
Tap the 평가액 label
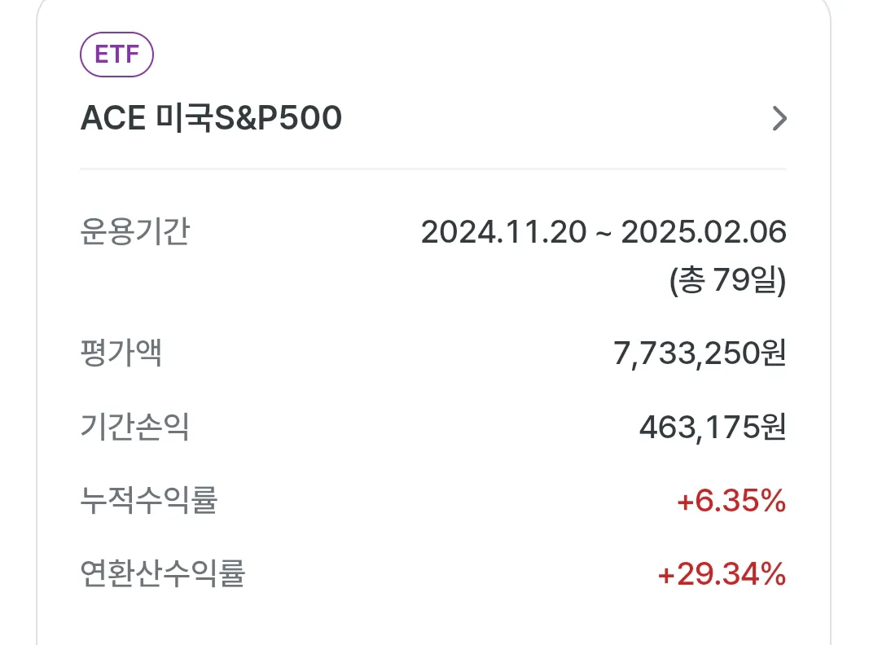[x=121, y=353]
